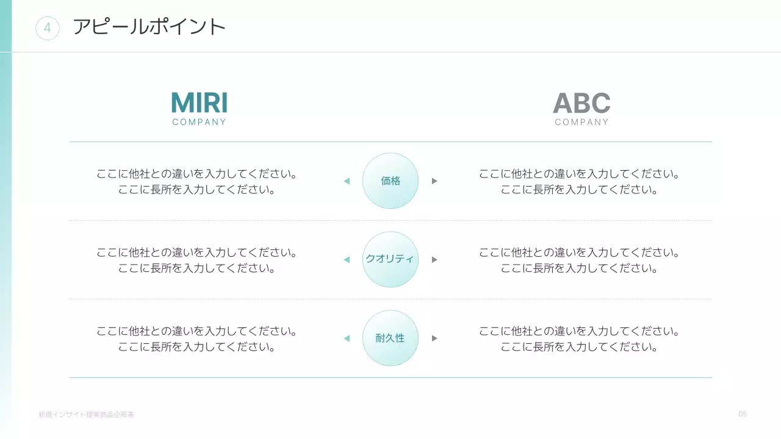Select the アピールポイント slide title
This screenshot has height=439, width=781.
149,27
